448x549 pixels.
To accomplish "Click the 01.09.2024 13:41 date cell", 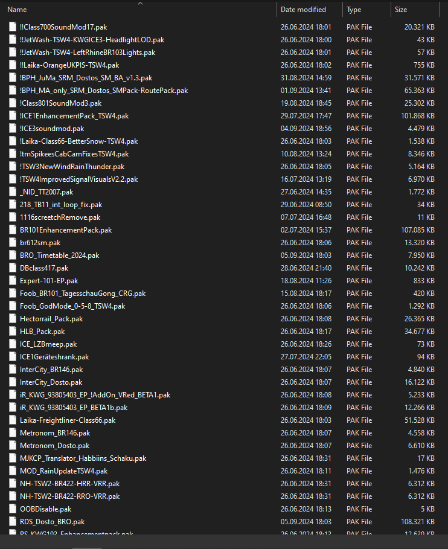I will 306,91.
